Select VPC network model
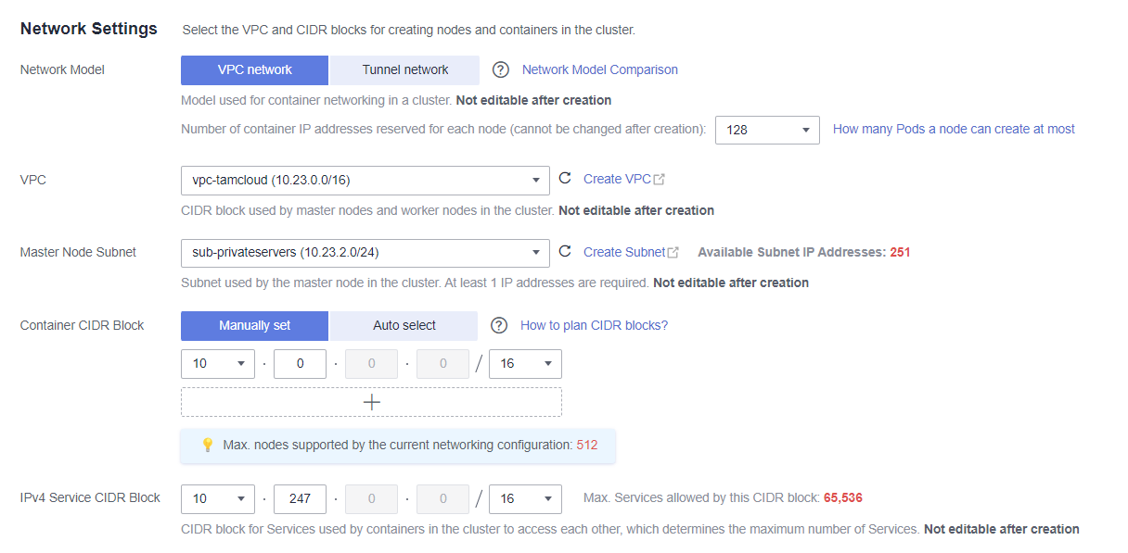This screenshot has height=553, width=1128. tap(254, 70)
